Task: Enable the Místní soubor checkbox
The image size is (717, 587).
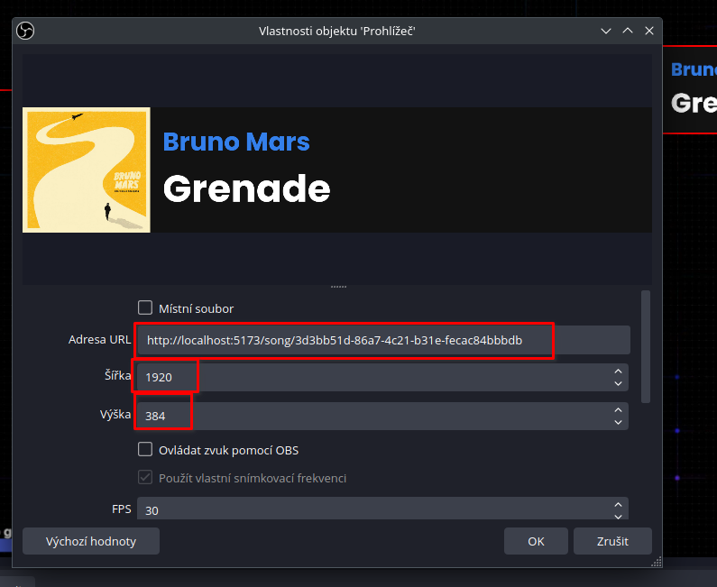Action: coord(145,307)
